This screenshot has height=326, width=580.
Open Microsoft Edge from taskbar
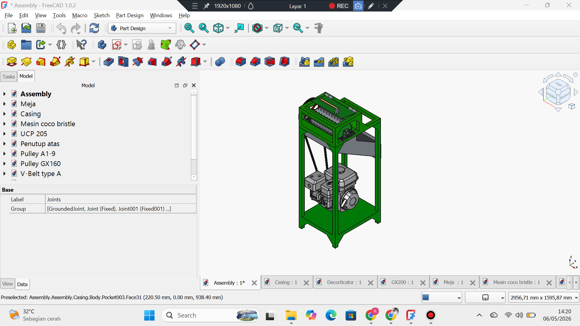[x=331, y=315]
